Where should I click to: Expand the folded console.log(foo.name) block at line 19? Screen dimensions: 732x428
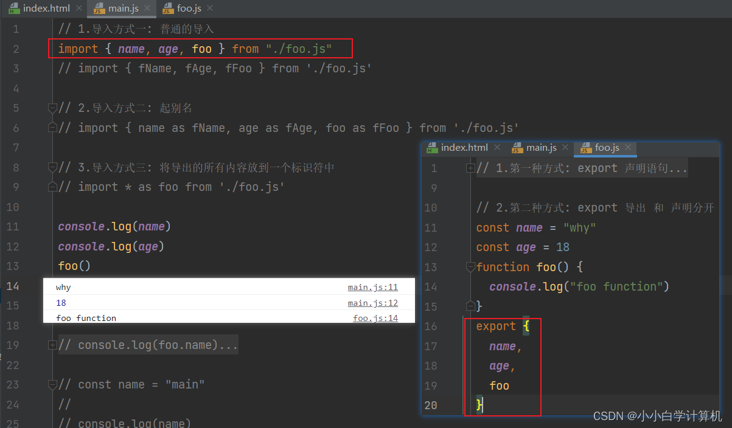(x=52, y=345)
